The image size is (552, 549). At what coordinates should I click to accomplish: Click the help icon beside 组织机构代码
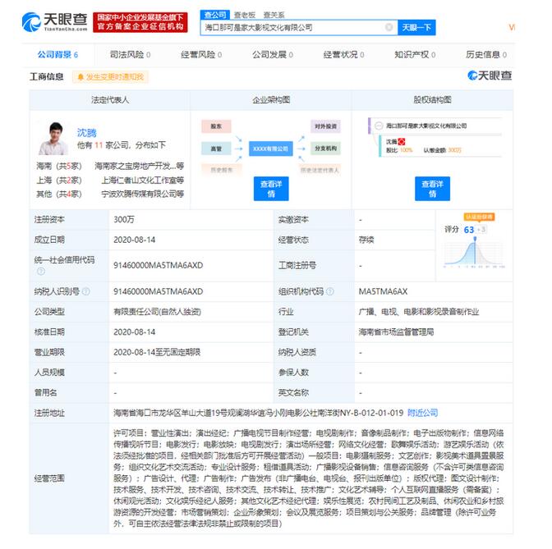click(x=330, y=291)
